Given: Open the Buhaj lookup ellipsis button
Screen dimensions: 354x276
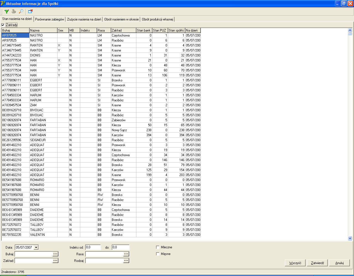Looking at the screenshot, I should pos(55,254).
